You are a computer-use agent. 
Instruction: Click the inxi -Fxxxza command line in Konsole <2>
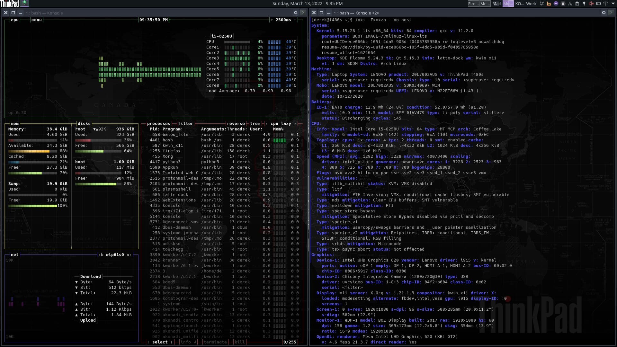coord(383,20)
